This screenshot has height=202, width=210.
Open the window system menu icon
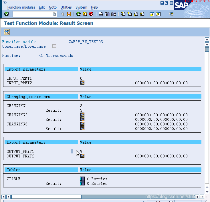(x=5, y=3)
